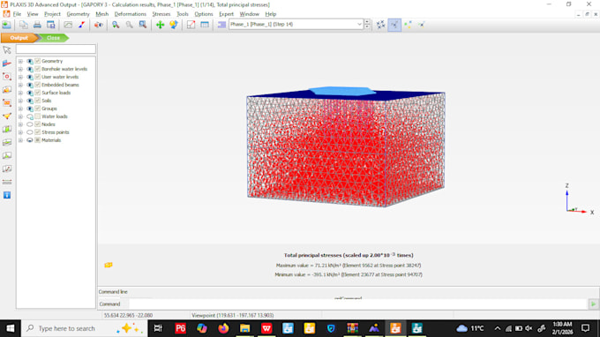Viewport: 600px width, 337px height.
Task: Toggle visibility eye for Groups
Action: pyautogui.click(x=29, y=109)
